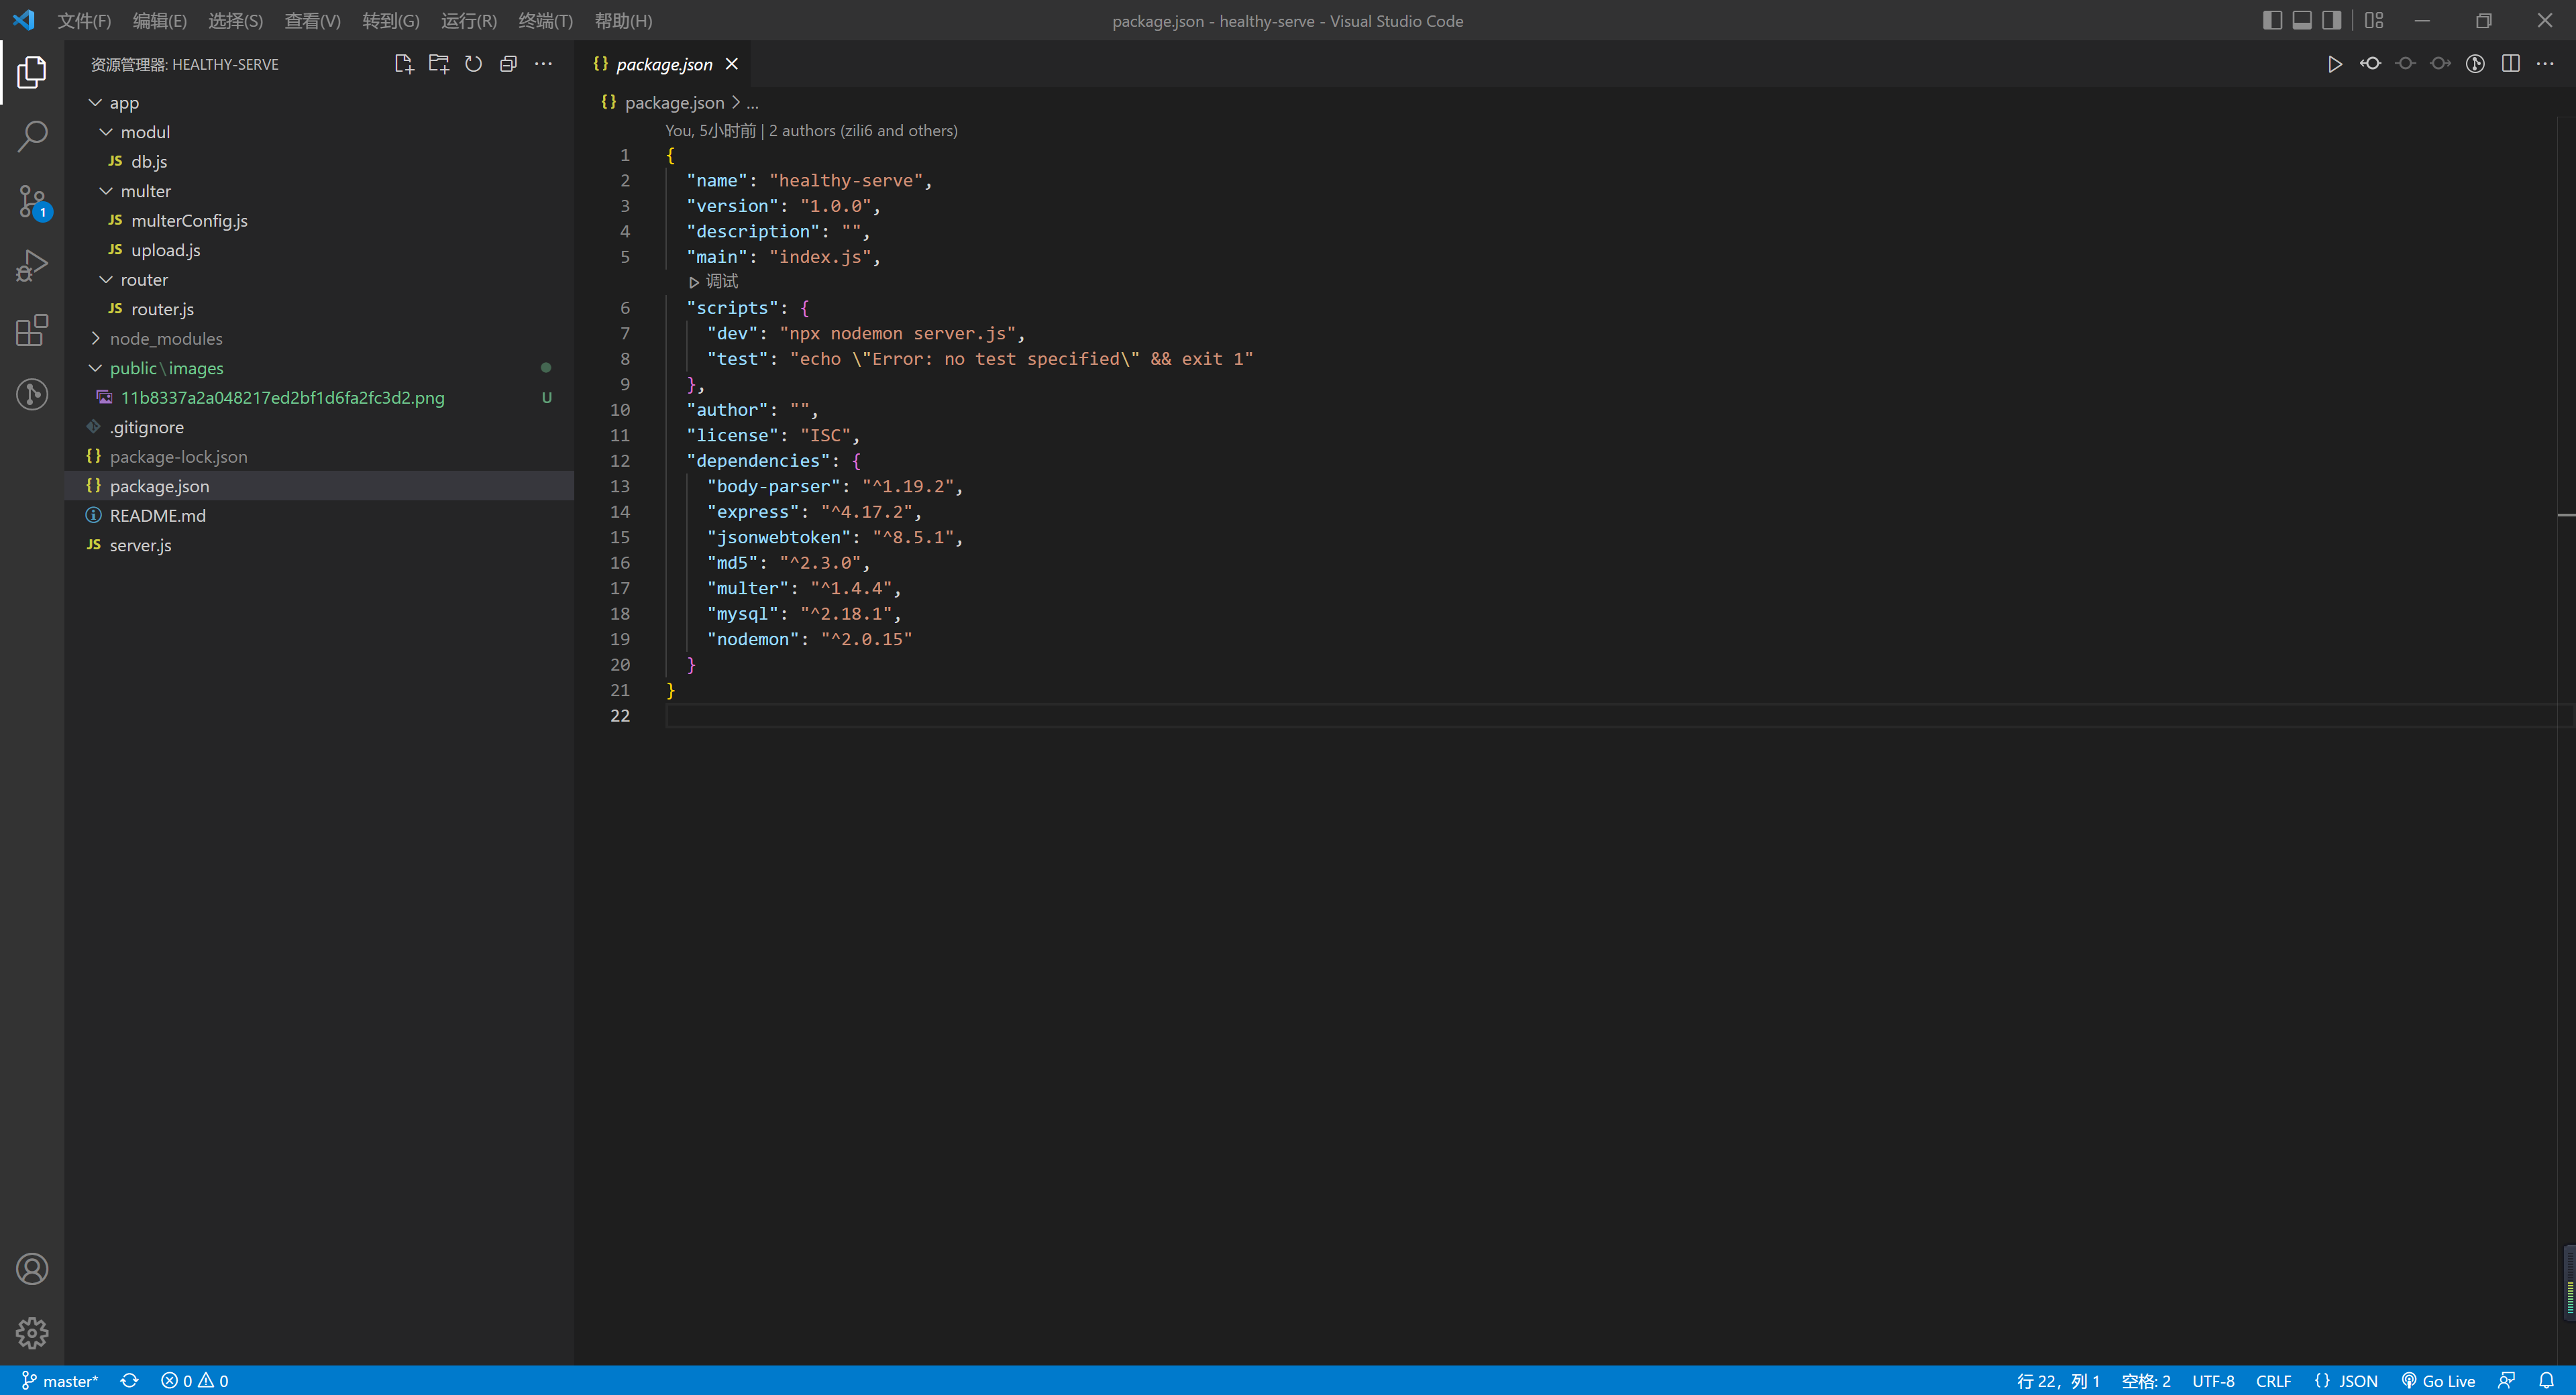This screenshot has height=1395, width=2576.
Task: Open the 终端(T) menu
Action: click(545, 20)
